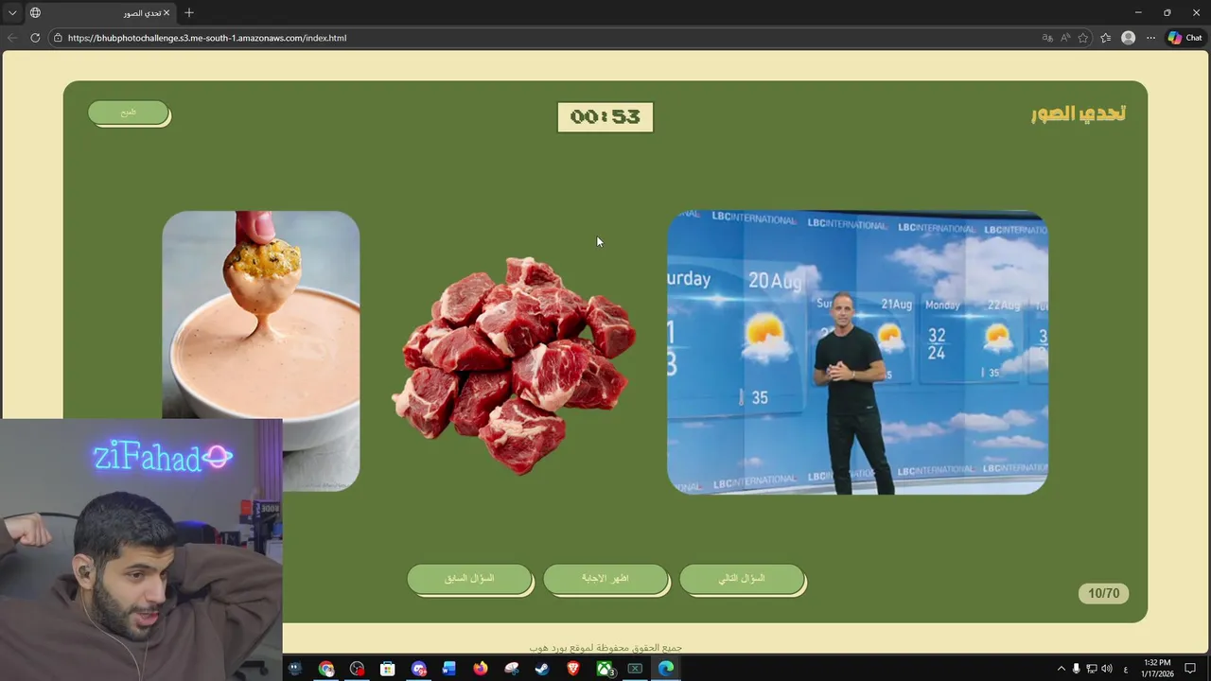Click the 10/70 question counter
Image resolution: width=1211 pixels, height=681 pixels.
click(x=1103, y=594)
